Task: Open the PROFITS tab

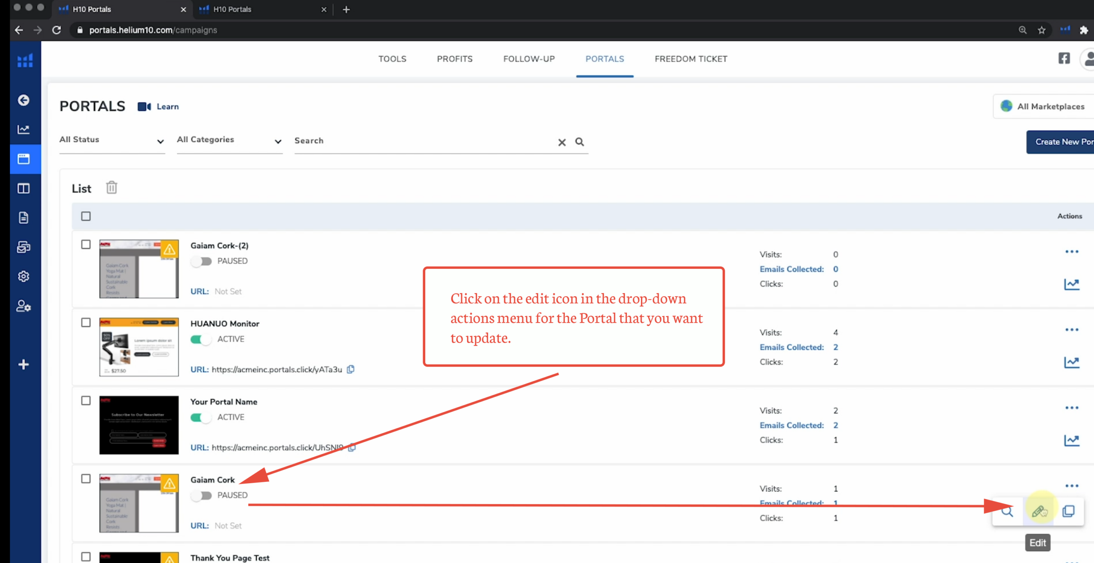Action: (454, 59)
